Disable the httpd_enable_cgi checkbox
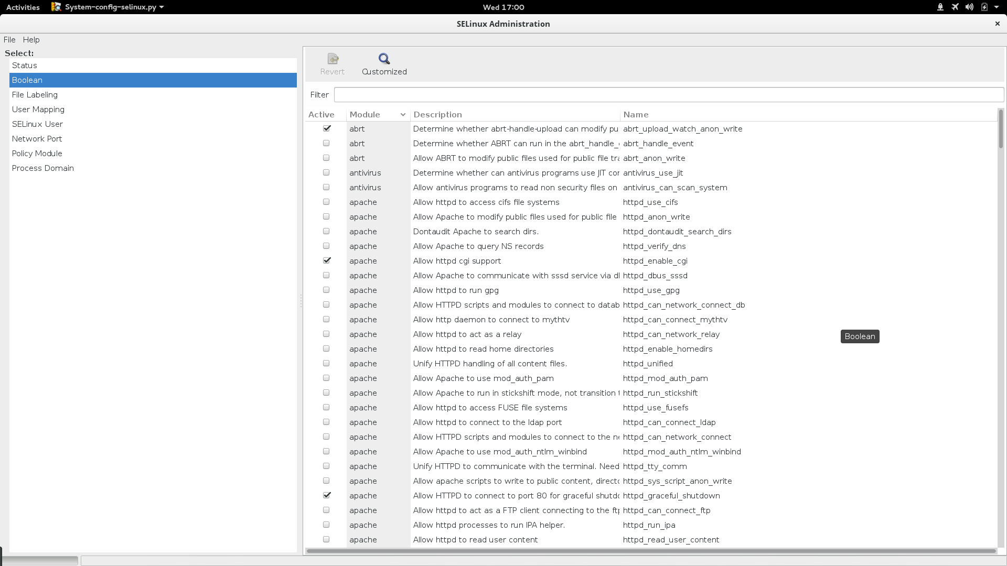Screen dimensions: 1007x566 tap(327, 260)
